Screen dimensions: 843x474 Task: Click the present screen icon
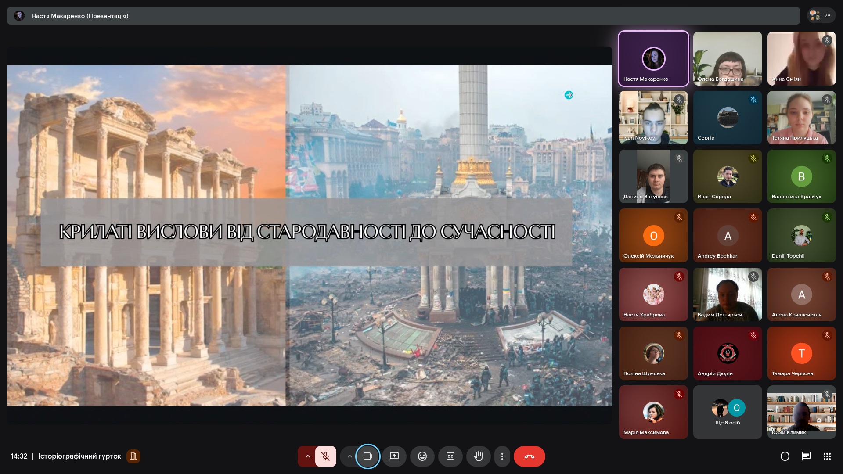click(394, 456)
